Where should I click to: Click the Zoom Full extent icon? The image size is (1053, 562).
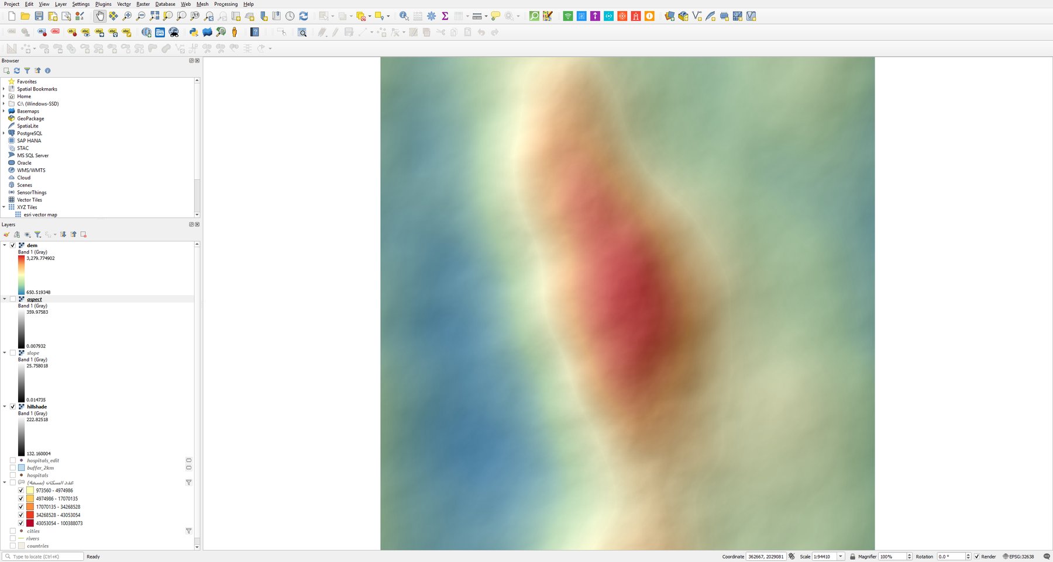pos(154,16)
